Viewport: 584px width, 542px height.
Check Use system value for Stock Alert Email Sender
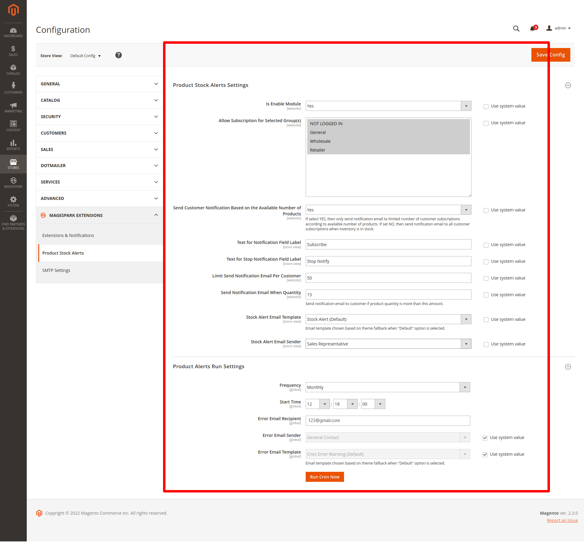486,345
